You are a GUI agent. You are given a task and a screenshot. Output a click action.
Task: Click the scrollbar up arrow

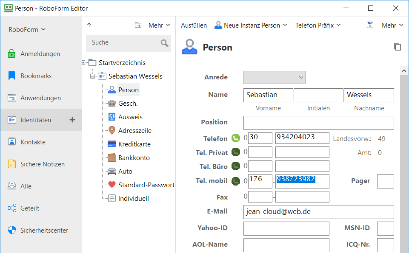click(404, 71)
